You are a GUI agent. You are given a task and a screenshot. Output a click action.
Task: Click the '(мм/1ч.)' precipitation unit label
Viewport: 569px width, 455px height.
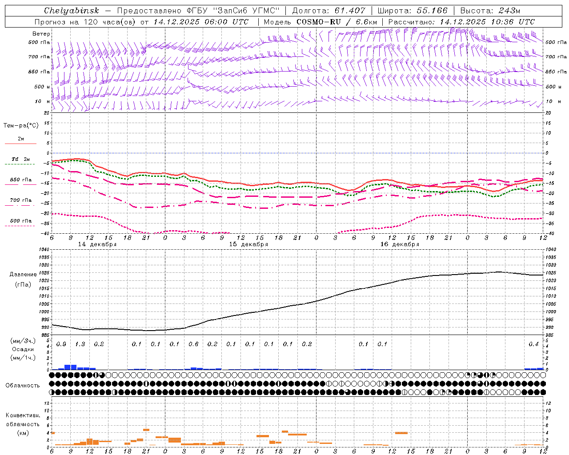pos(23,358)
